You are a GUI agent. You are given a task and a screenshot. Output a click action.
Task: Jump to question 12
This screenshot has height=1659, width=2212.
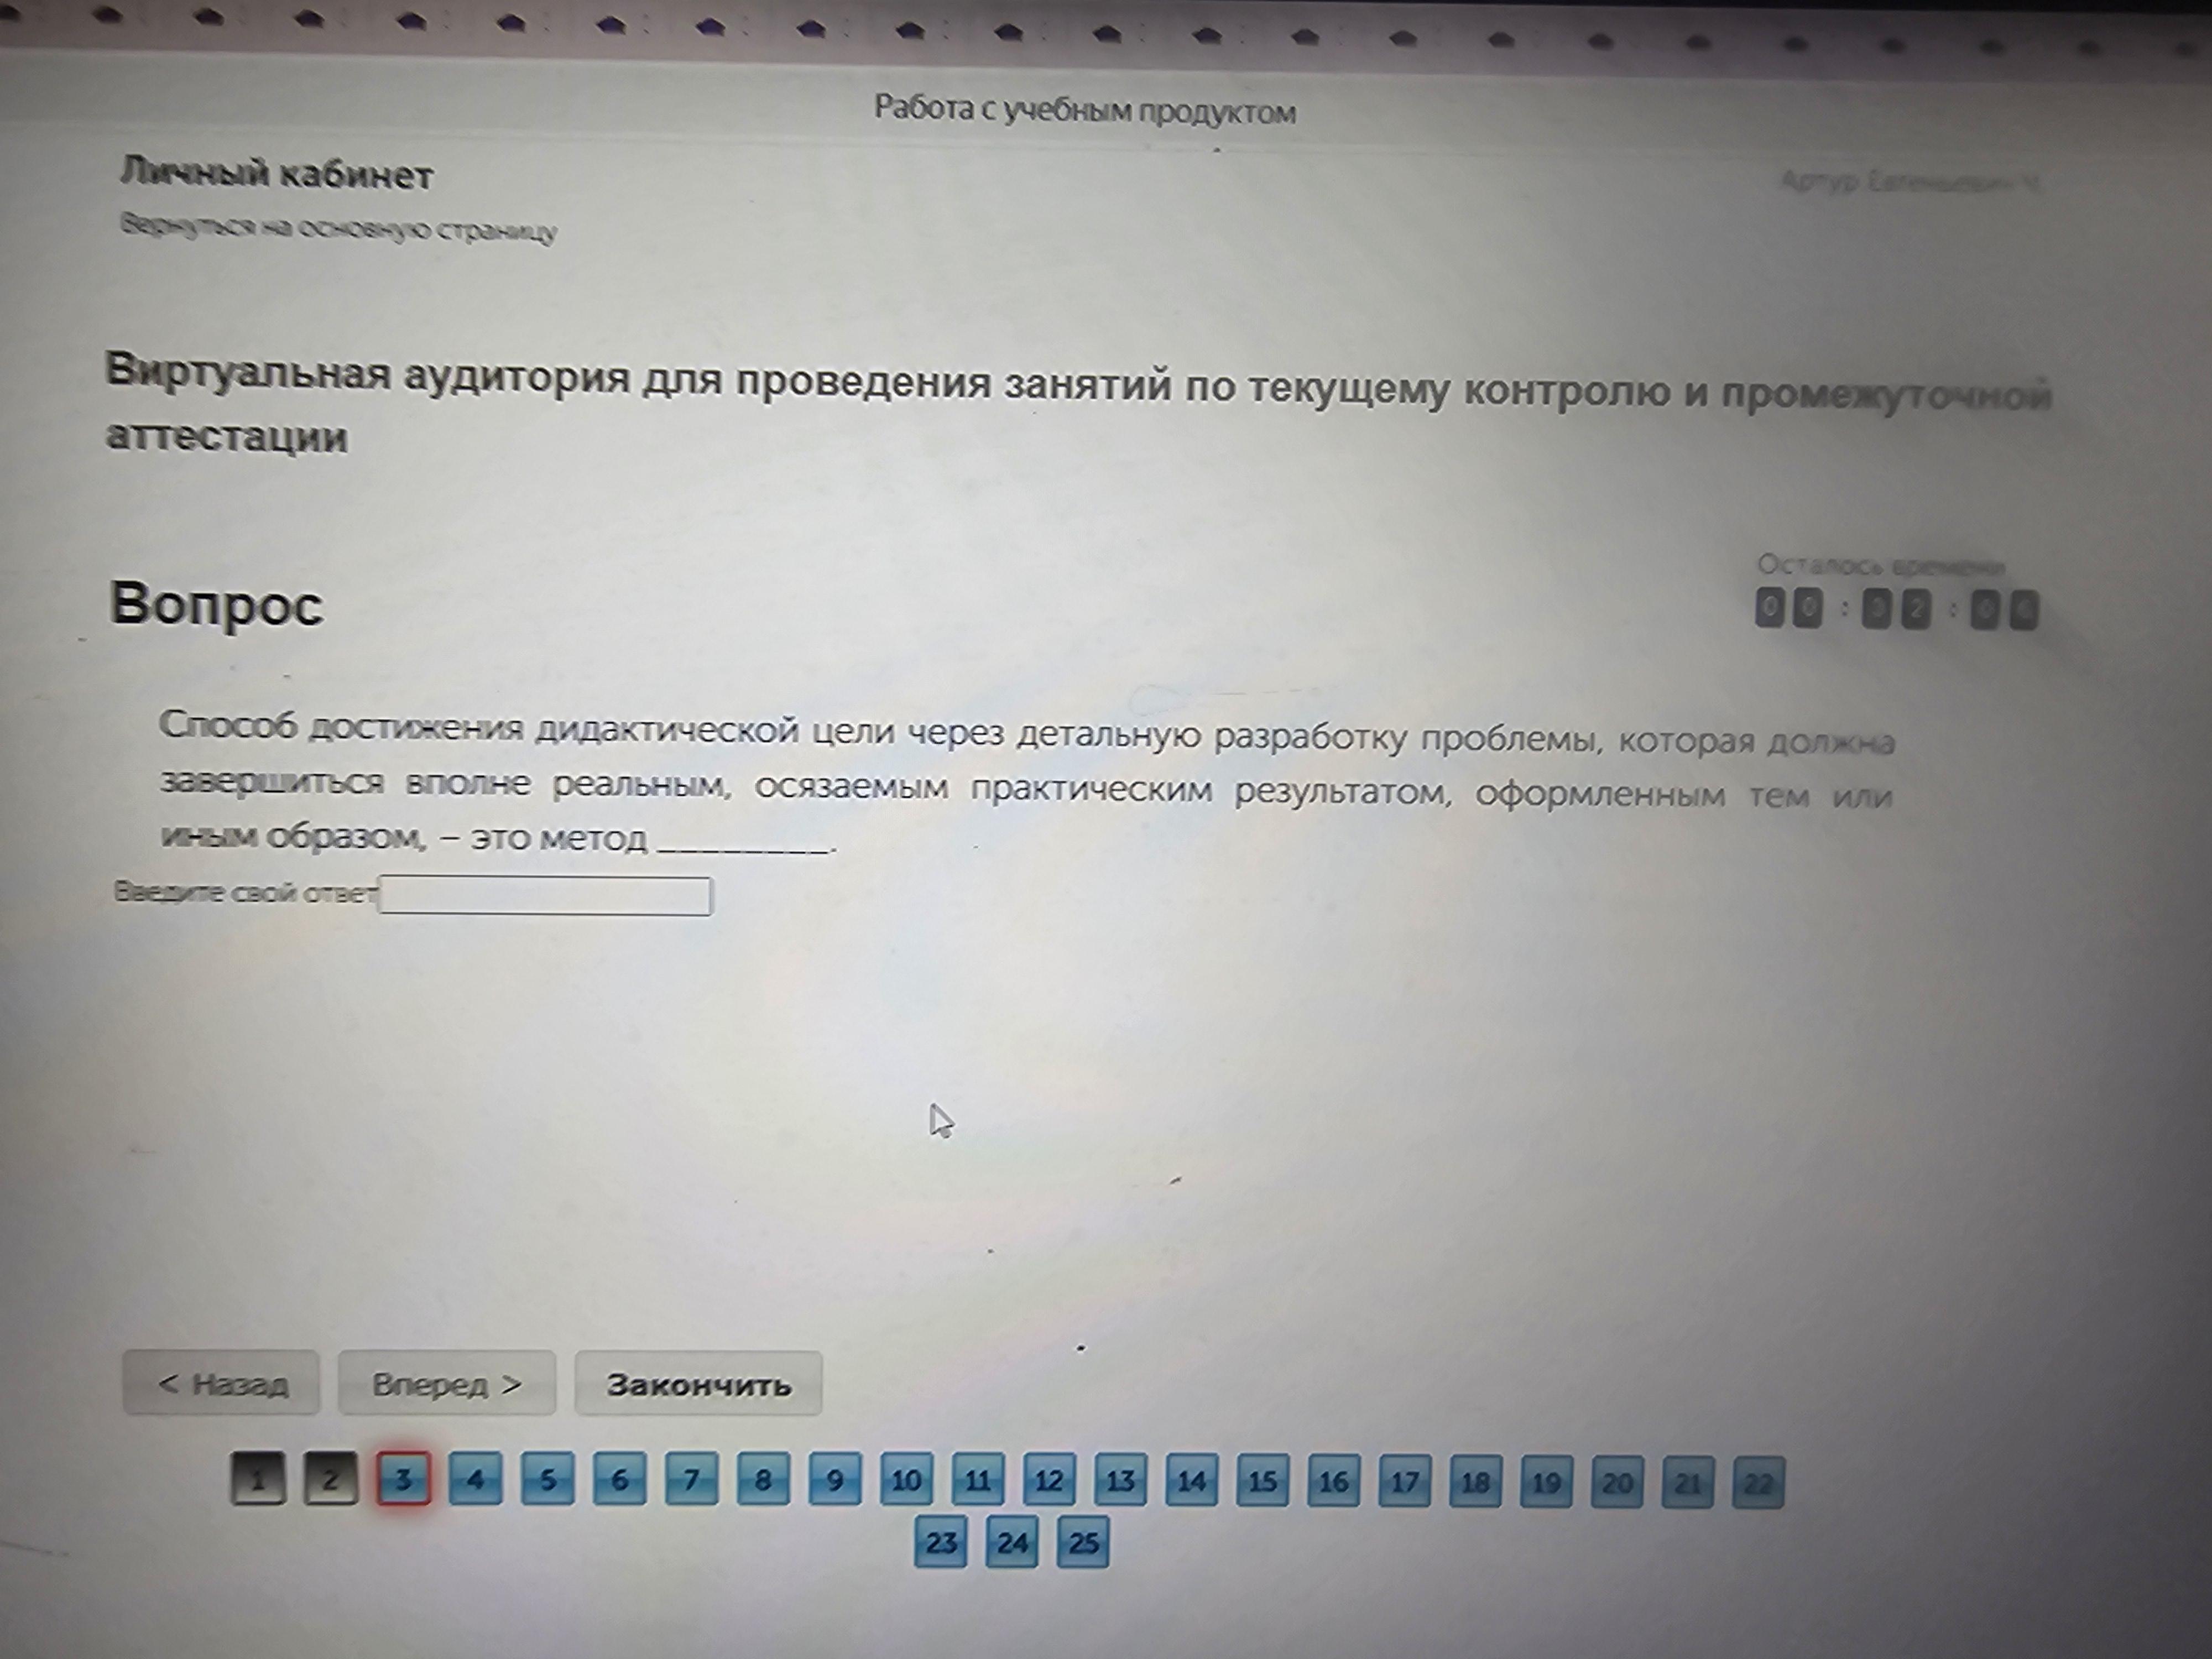pos(1049,1481)
